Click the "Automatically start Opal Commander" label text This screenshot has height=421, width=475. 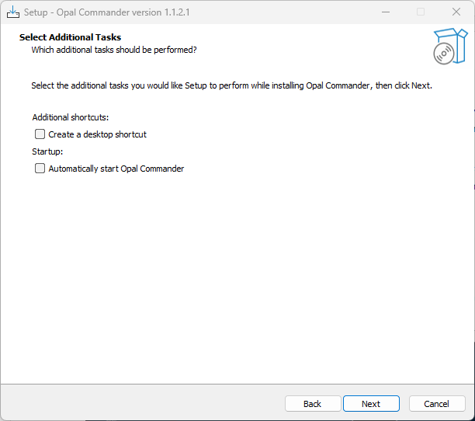pyautogui.click(x=116, y=169)
